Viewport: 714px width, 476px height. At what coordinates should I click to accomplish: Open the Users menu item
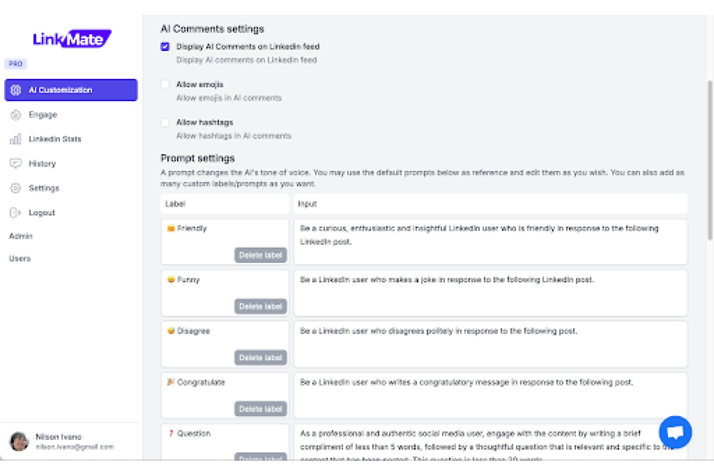[x=20, y=258]
